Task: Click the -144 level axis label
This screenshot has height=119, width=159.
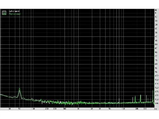Action: pyautogui.click(x=156, y=103)
